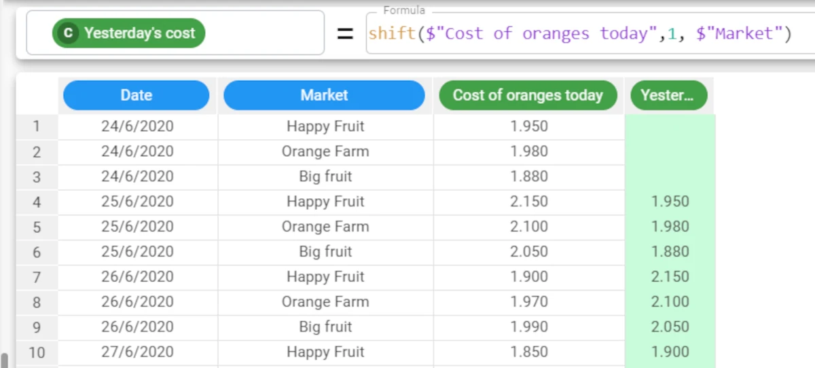The height and width of the screenshot is (368, 815).
Task: Select the Market column header
Action: click(324, 95)
